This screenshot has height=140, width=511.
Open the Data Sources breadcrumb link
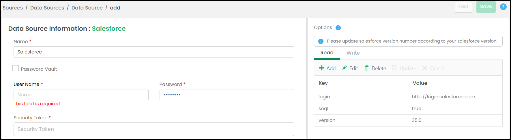click(x=47, y=8)
